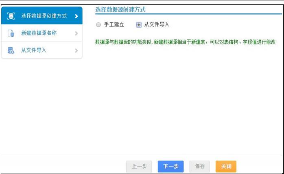
Task: Click the 上一步 button
Action: click(x=139, y=166)
